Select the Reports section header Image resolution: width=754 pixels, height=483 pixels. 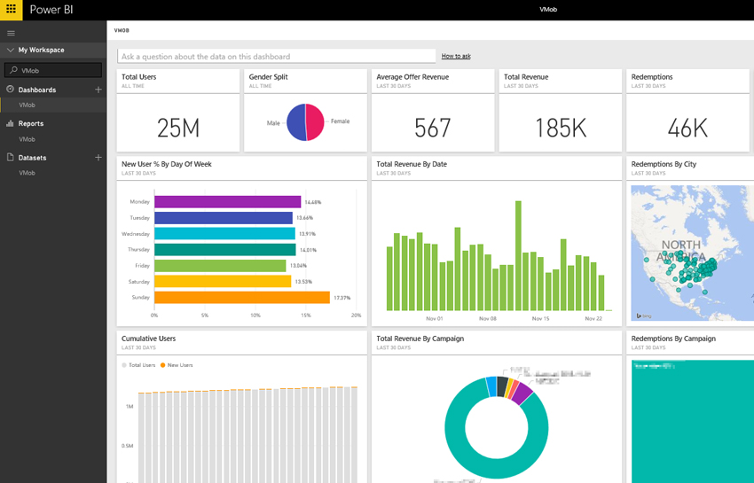coord(31,123)
